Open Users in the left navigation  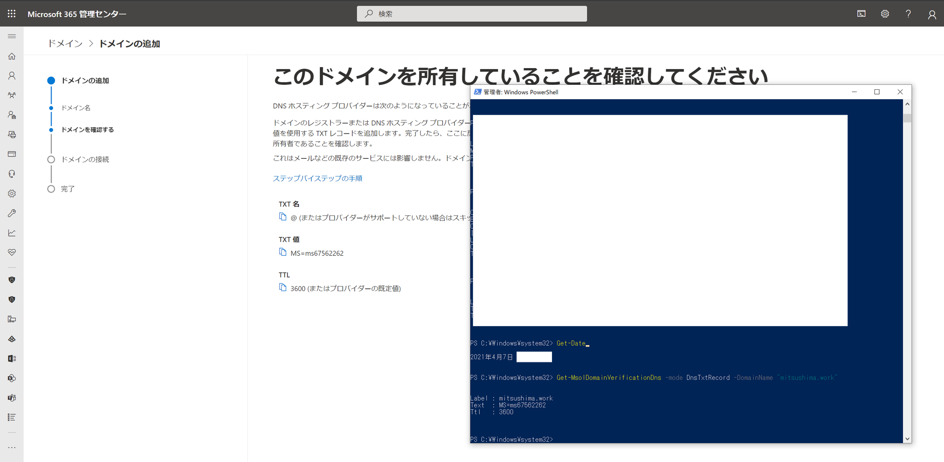coord(12,76)
